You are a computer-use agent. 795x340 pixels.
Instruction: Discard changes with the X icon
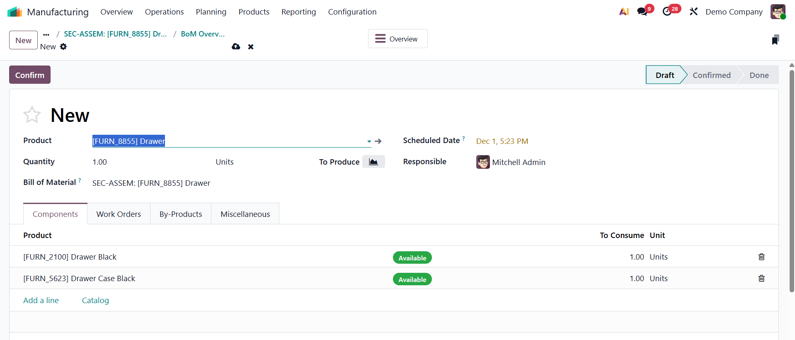pyautogui.click(x=251, y=47)
